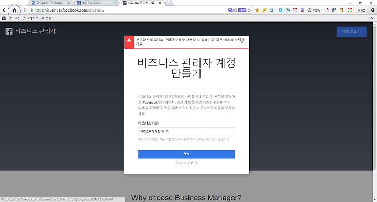Close the 비즈니스 관리자 개요 tab
377x202 pixels.
coord(160,3)
